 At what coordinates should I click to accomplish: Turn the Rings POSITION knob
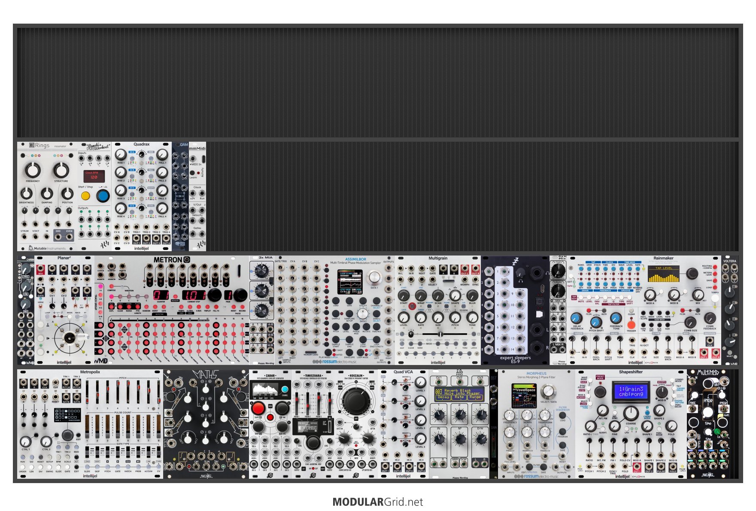(x=67, y=194)
